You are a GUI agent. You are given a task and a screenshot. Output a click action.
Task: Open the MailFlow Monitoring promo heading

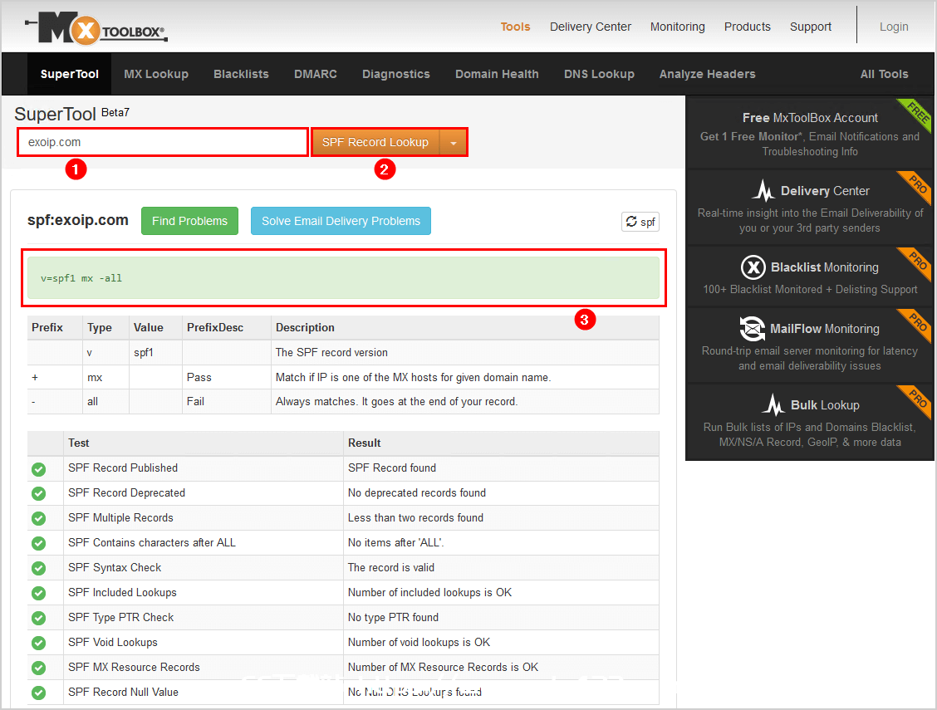click(825, 329)
